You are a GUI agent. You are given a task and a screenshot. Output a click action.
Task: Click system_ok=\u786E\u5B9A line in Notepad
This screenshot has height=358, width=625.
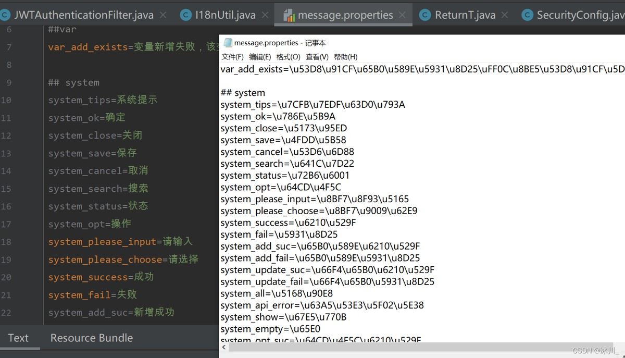click(278, 116)
